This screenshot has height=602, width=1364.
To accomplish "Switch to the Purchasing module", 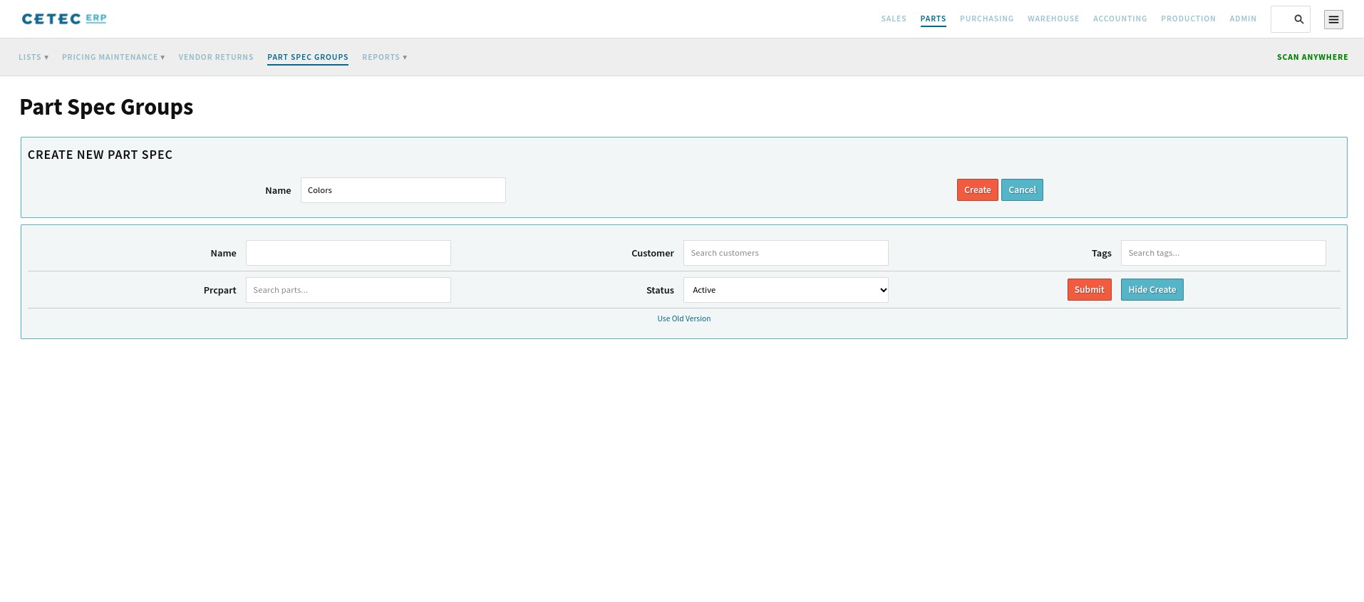I will 986,19.
